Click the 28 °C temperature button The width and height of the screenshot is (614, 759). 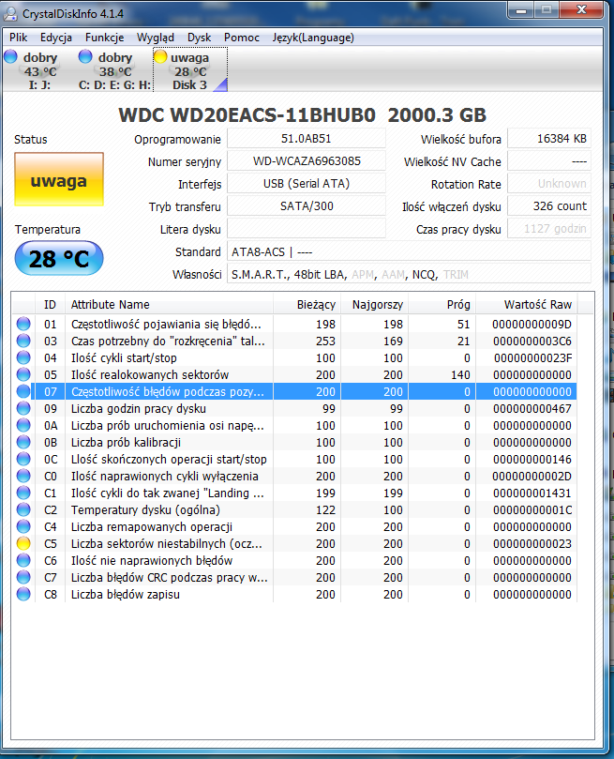point(59,258)
